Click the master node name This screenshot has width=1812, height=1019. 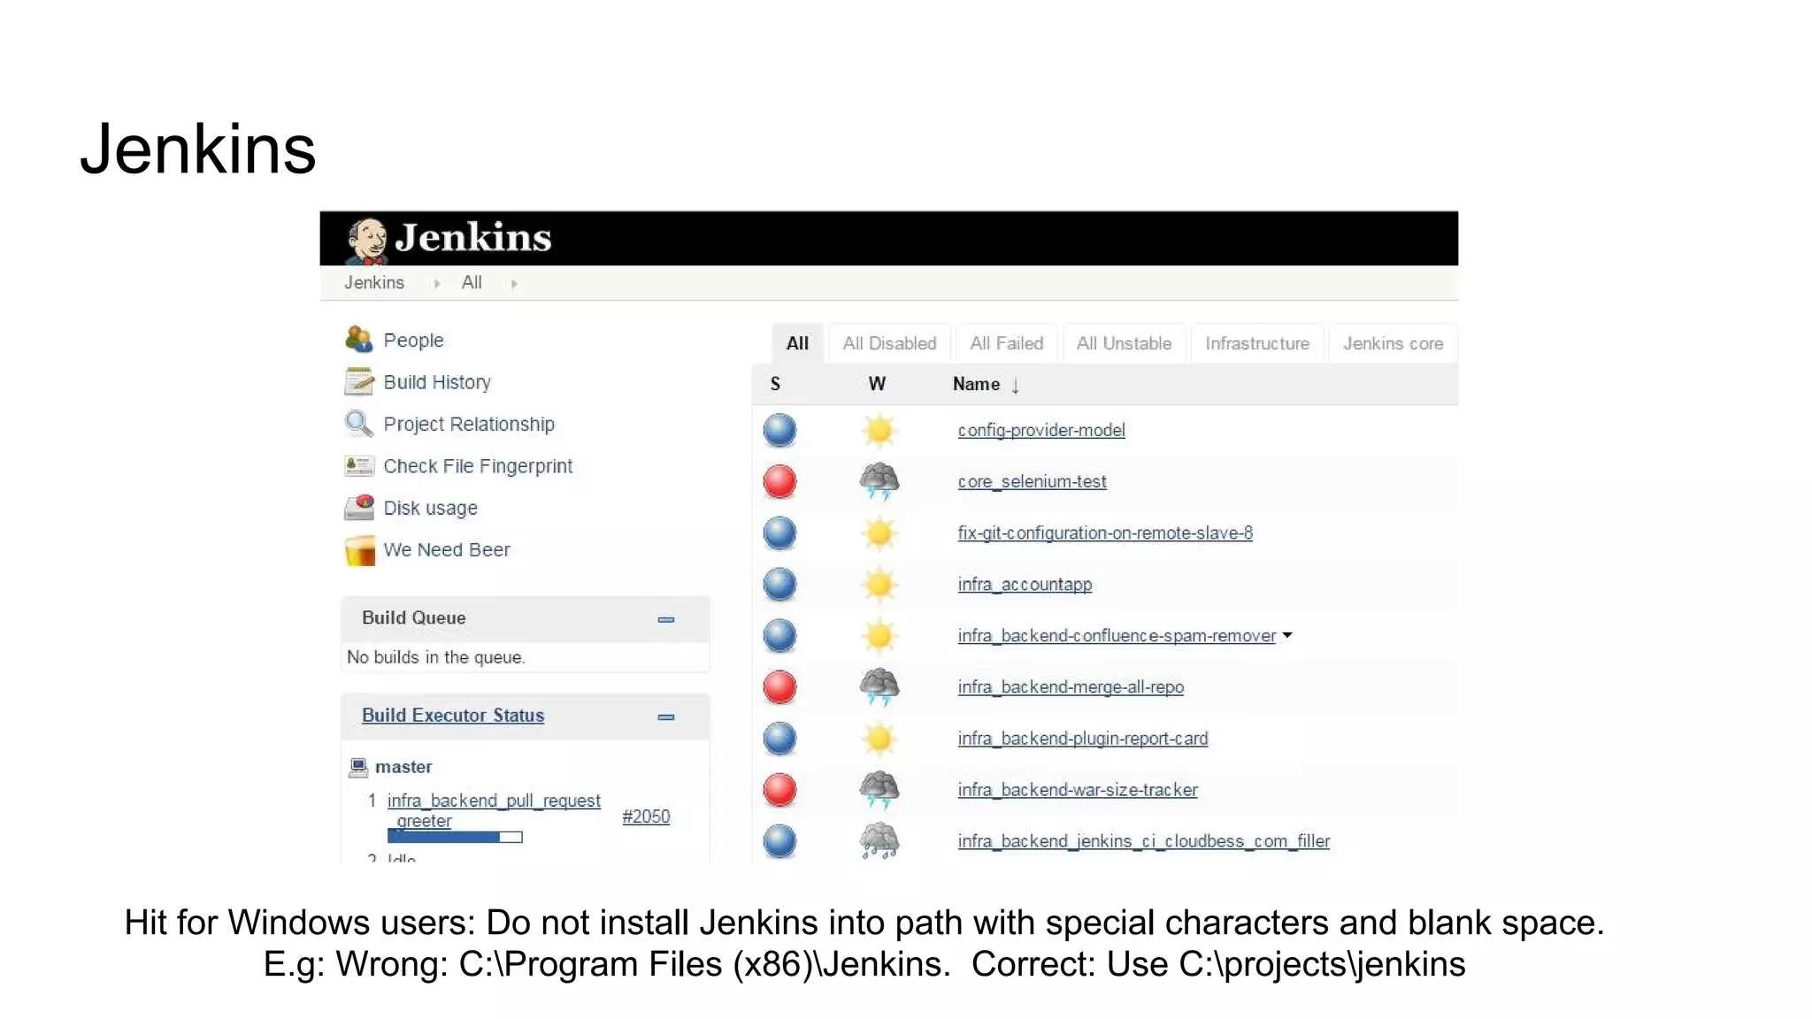(x=403, y=767)
